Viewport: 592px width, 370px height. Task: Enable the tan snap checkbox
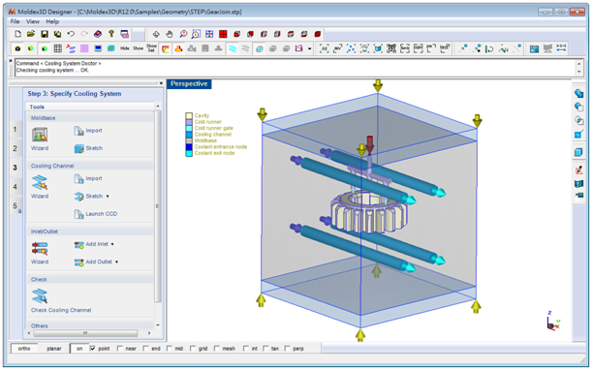pos(265,349)
